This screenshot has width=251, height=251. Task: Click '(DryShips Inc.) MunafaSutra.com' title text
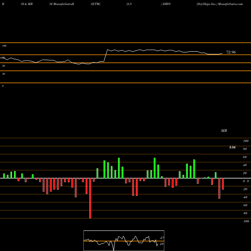click(219, 4)
